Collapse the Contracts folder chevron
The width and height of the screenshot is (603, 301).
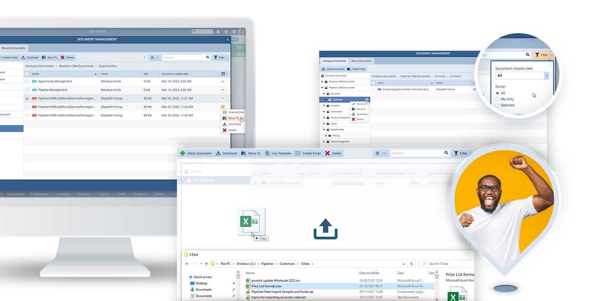tap(326, 99)
